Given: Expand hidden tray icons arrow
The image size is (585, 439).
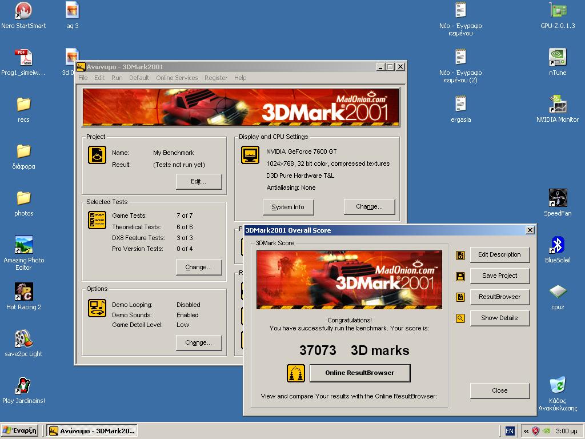Looking at the screenshot, I should 526,431.
